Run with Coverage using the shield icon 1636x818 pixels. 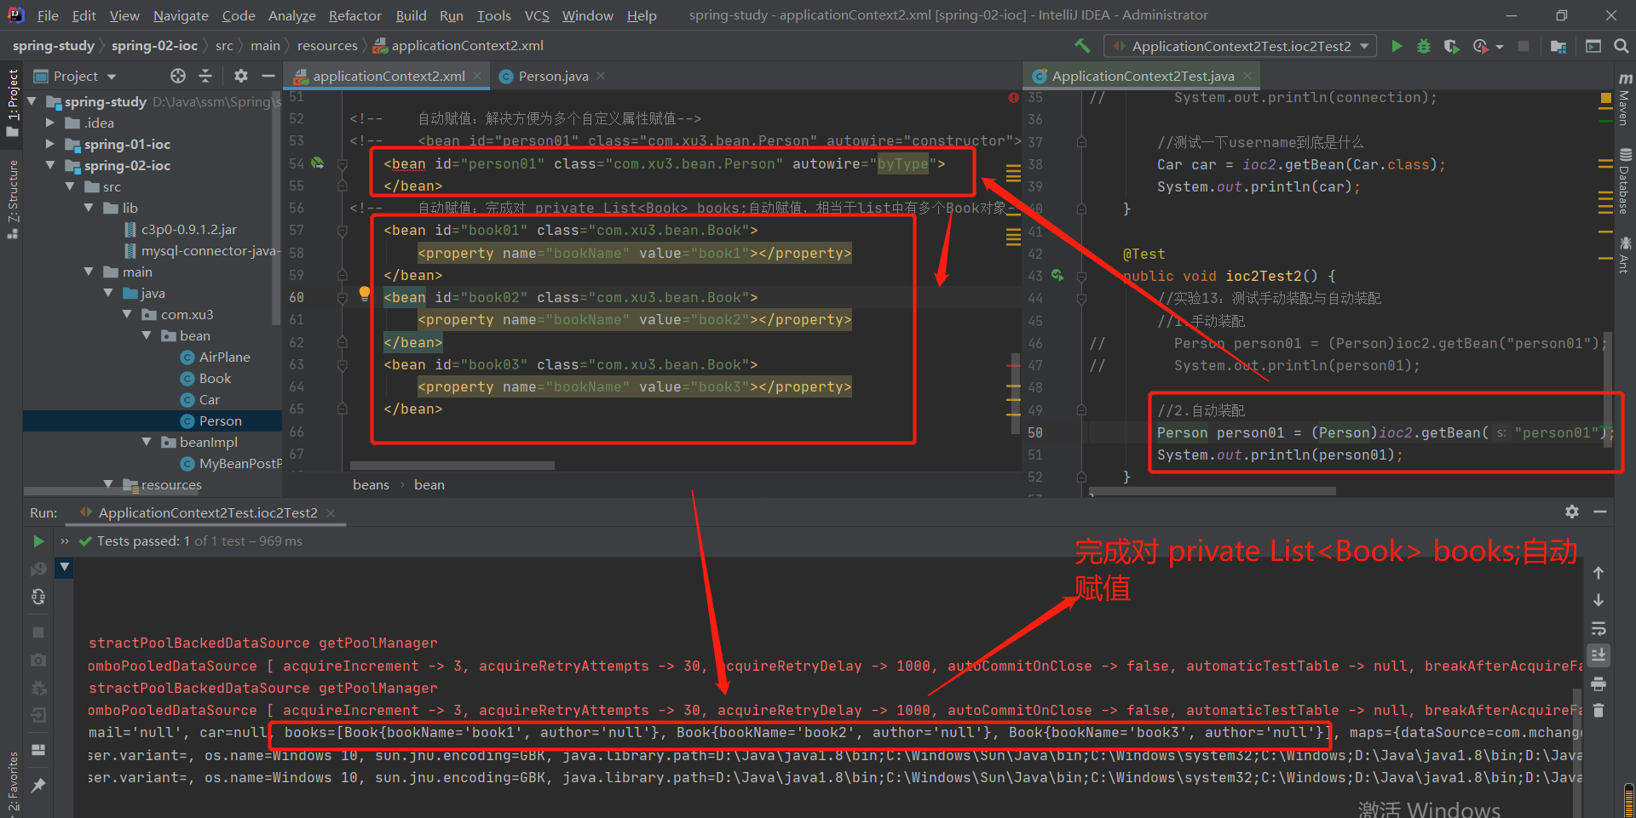point(1452,46)
